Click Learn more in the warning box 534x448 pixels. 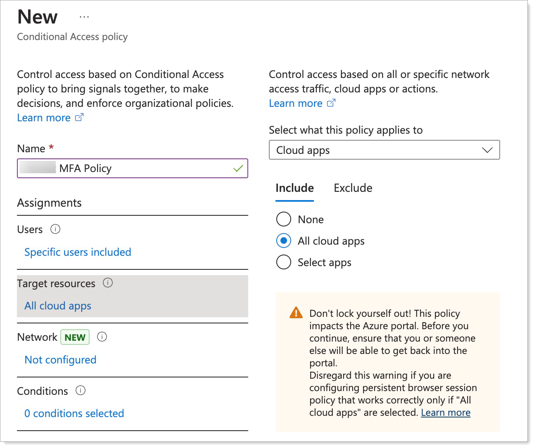click(x=445, y=413)
